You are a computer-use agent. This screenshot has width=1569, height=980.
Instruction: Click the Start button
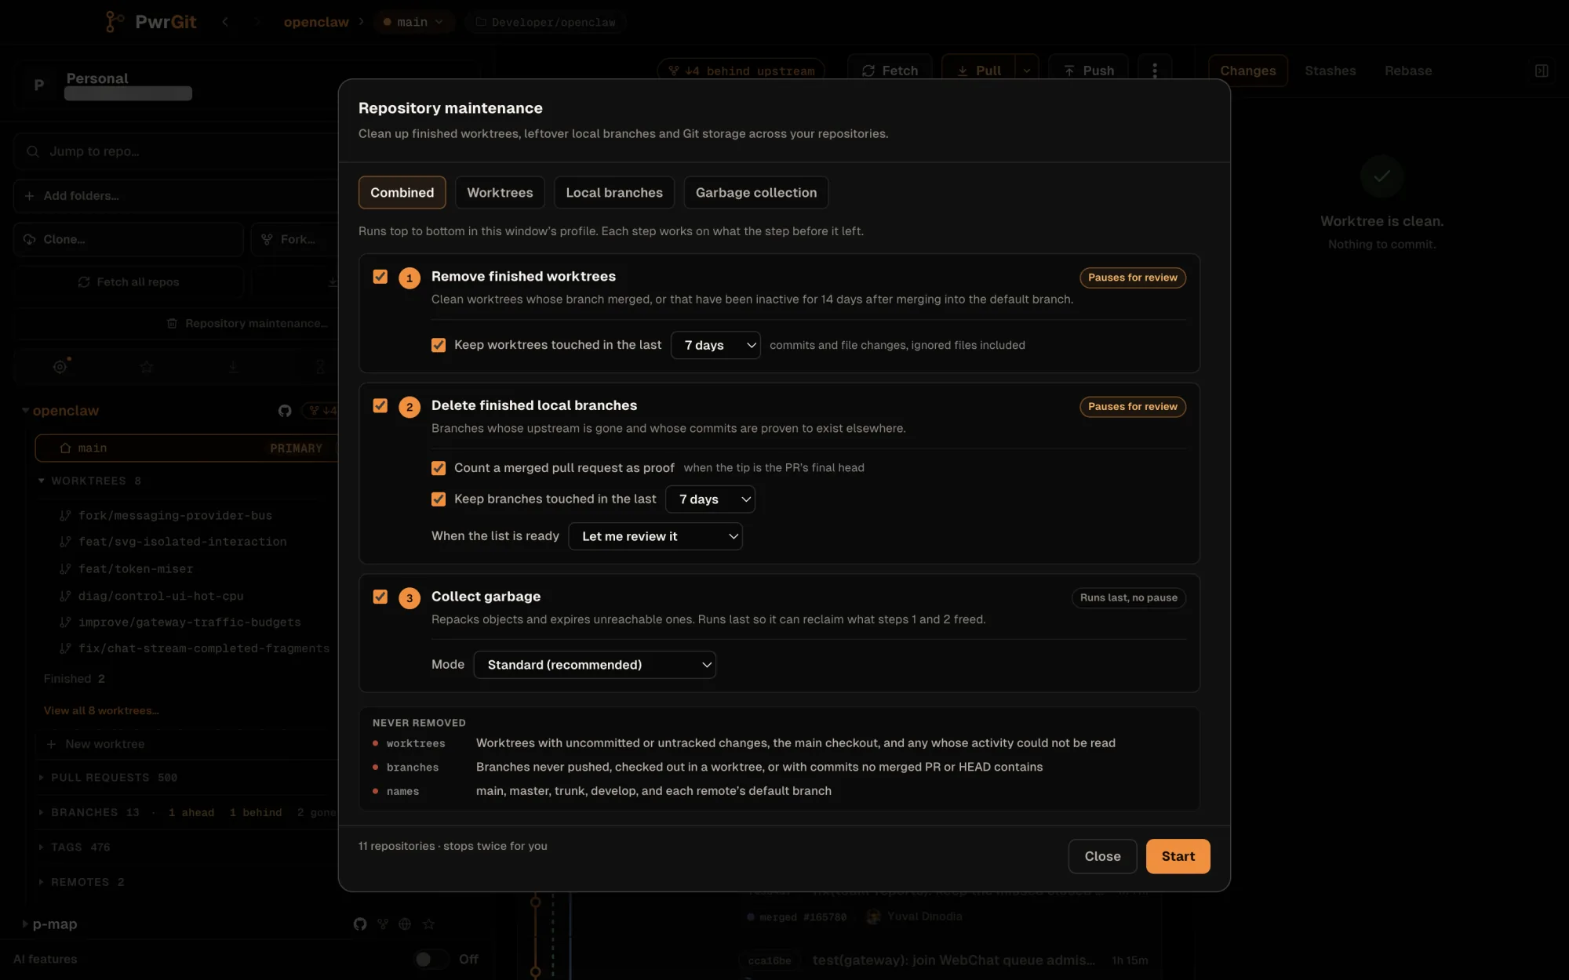coord(1178,856)
